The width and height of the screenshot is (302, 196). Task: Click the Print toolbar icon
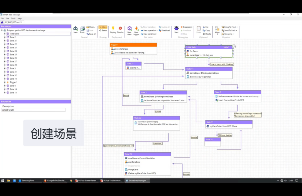point(82,30)
